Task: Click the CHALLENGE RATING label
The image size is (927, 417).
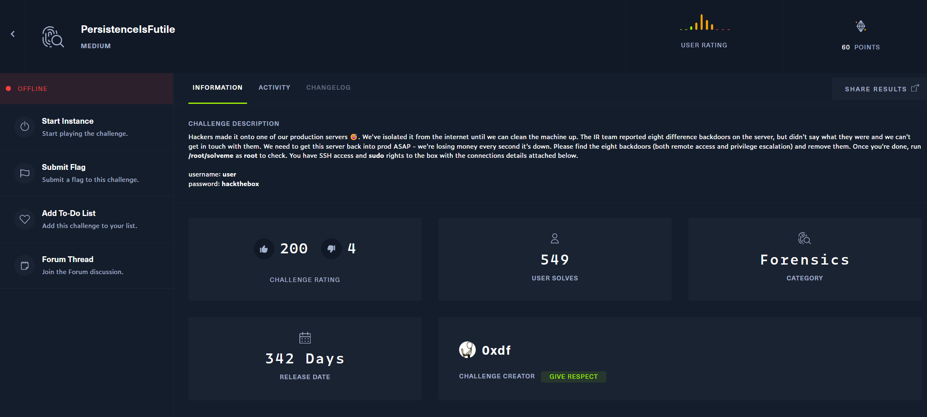Action: click(x=305, y=280)
